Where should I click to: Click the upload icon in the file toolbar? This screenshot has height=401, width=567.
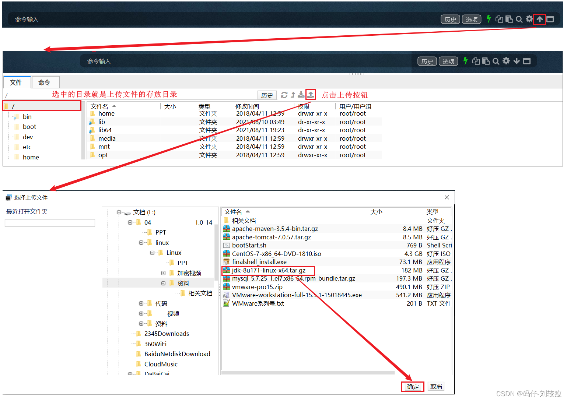311,95
